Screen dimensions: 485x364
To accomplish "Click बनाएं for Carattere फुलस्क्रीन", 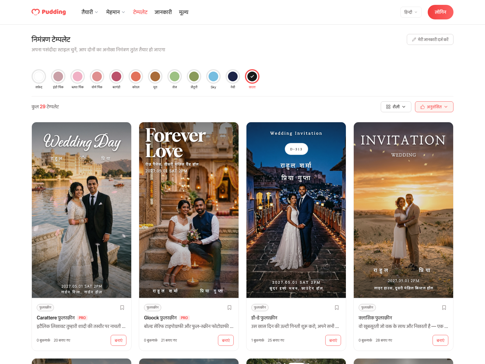I will click(119, 340).
